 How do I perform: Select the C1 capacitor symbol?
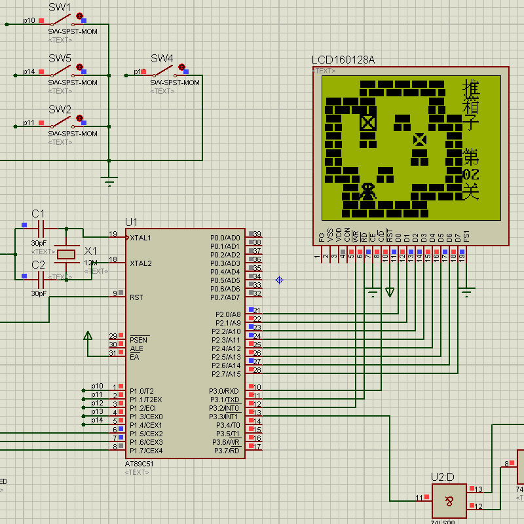tap(41, 229)
